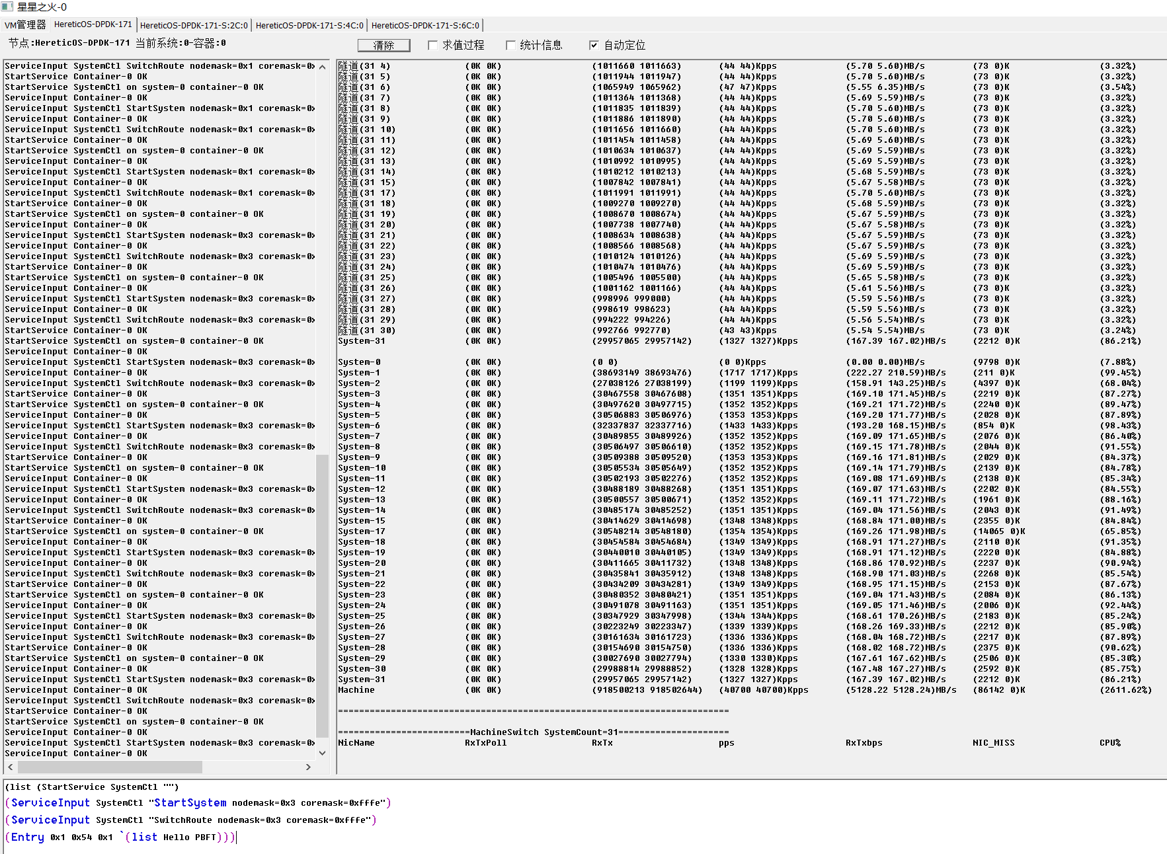Uncheck the 自动定位 checkbox
1167x854 pixels.
[x=594, y=45]
